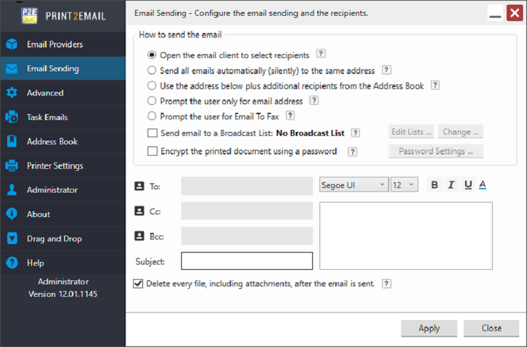Toggle italic text formatting

[x=451, y=185]
